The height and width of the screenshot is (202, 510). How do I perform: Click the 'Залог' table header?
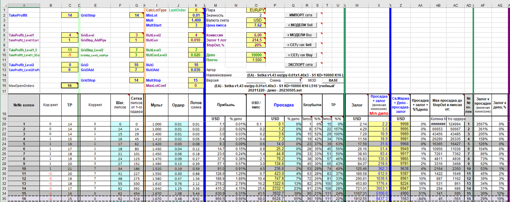coord(357,105)
